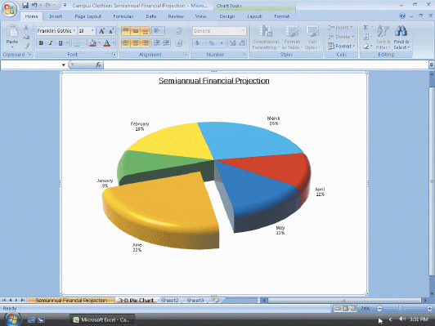Click the Paste icon
435x326 pixels.
pyautogui.click(x=12, y=32)
